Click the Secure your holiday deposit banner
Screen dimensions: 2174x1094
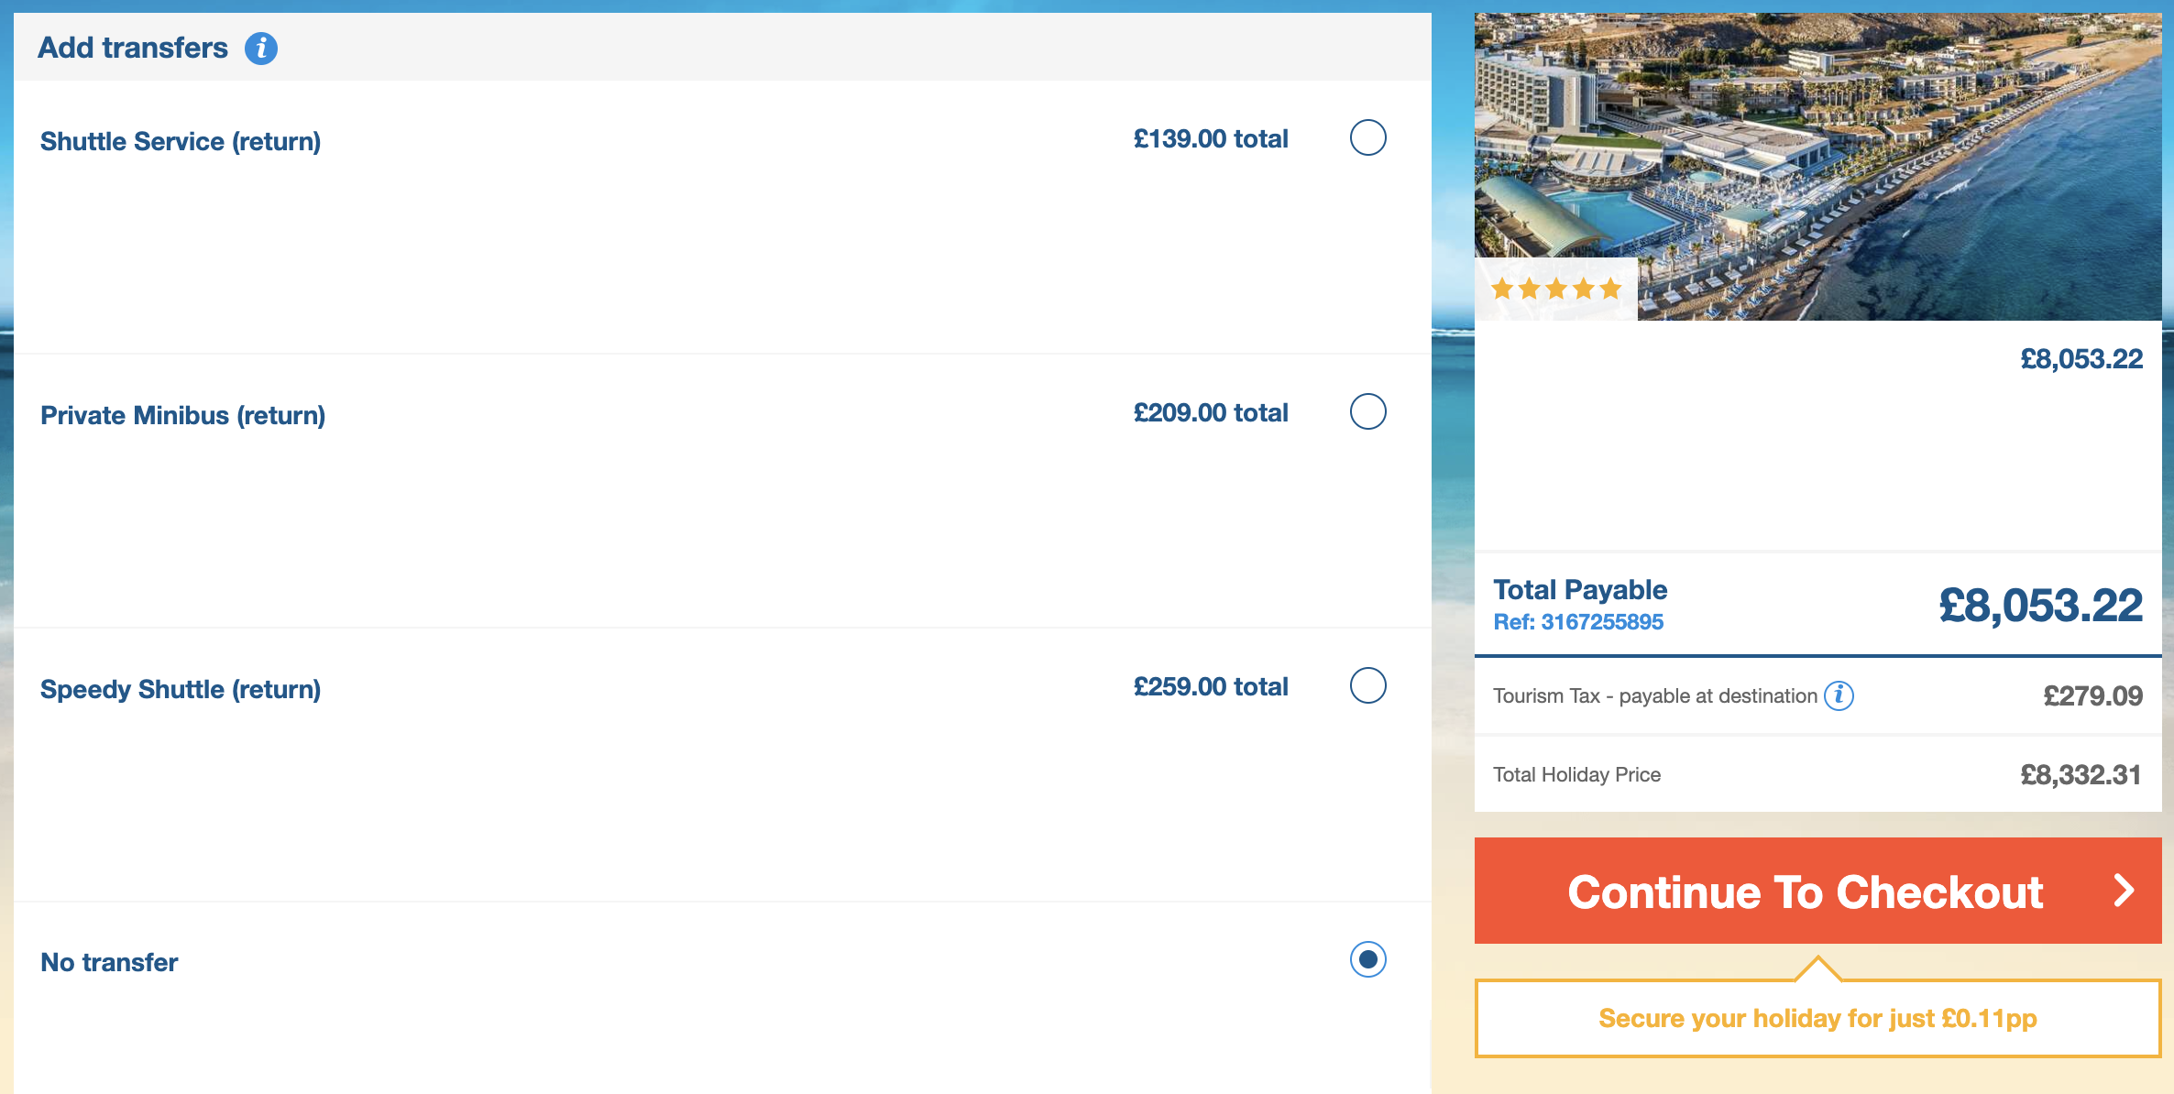point(1817,1018)
